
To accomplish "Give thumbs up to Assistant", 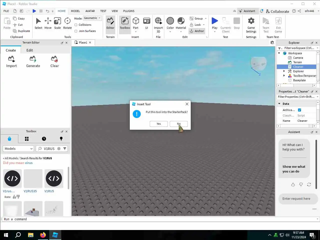I will [x=293, y=184].
